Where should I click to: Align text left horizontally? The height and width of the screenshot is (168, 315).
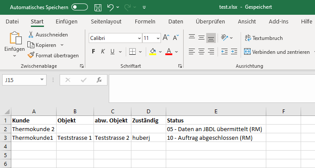coord(191,52)
